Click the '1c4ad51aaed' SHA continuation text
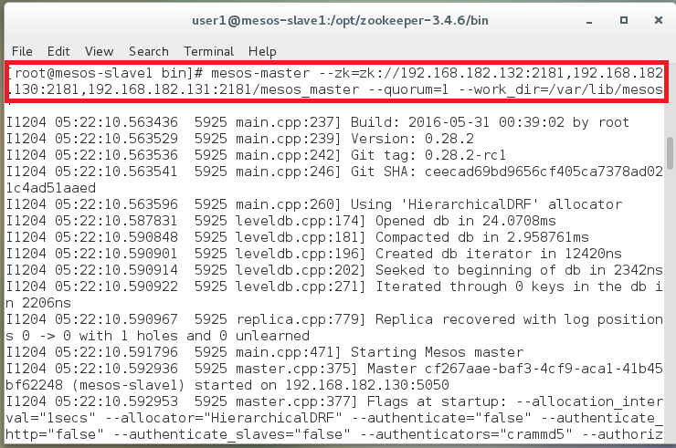Screen dimensions: 676x448 click(x=51, y=188)
